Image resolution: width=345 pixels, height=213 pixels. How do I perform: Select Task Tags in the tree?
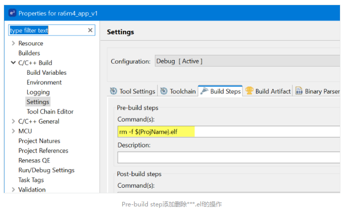31,180
